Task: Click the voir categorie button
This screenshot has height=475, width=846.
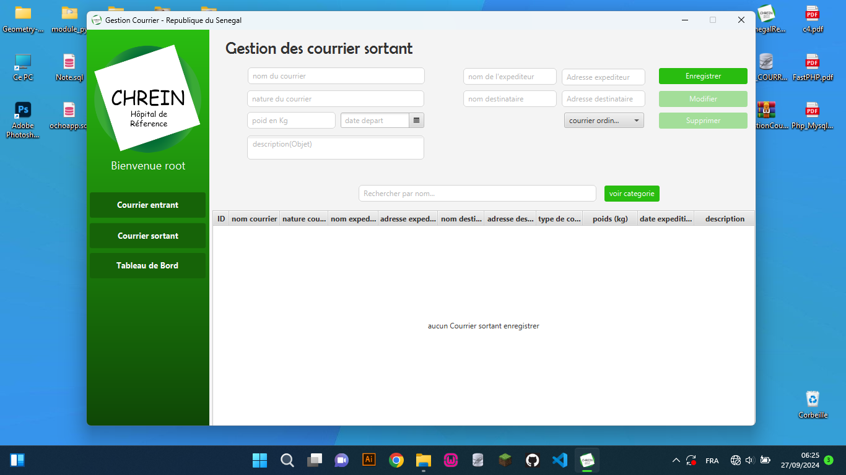Action: (x=632, y=193)
